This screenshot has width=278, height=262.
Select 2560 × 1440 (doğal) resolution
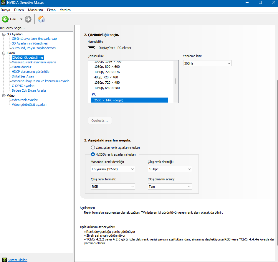click(129, 100)
